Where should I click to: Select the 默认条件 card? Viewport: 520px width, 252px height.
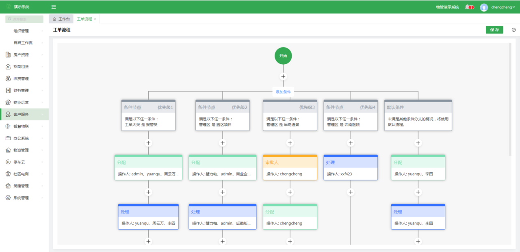click(418, 115)
